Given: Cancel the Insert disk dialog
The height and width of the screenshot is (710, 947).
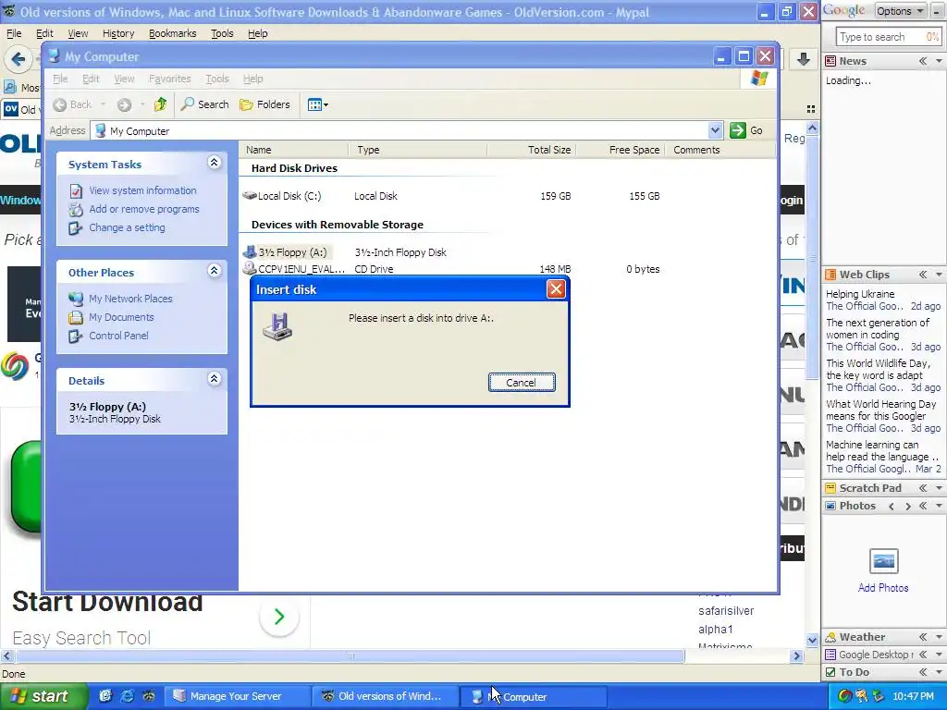Looking at the screenshot, I should pos(522,382).
